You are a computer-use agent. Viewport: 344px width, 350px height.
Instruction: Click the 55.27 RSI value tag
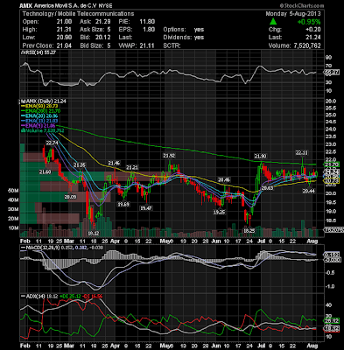[x=333, y=73]
